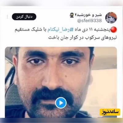Screen dimensions: 123x123
Task: Click the blue gradient bar at the bottom
Action: tap(61, 120)
